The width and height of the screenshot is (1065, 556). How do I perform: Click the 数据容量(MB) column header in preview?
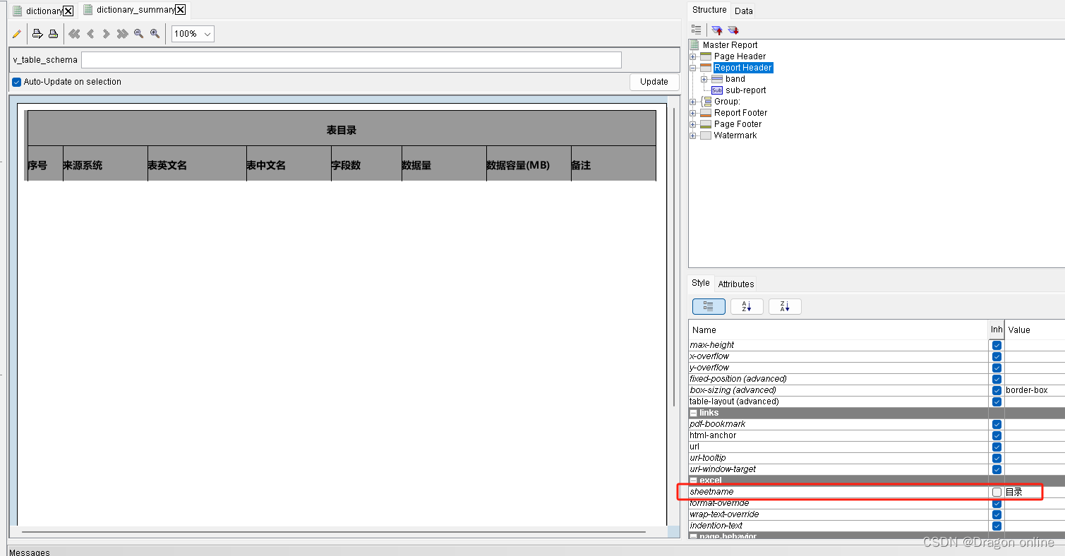pyautogui.click(x=529, y=165)
